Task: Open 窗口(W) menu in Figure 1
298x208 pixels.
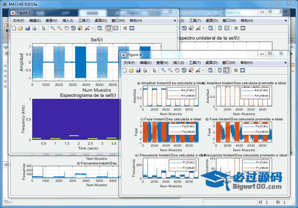Action: click(x=118, y=21)
